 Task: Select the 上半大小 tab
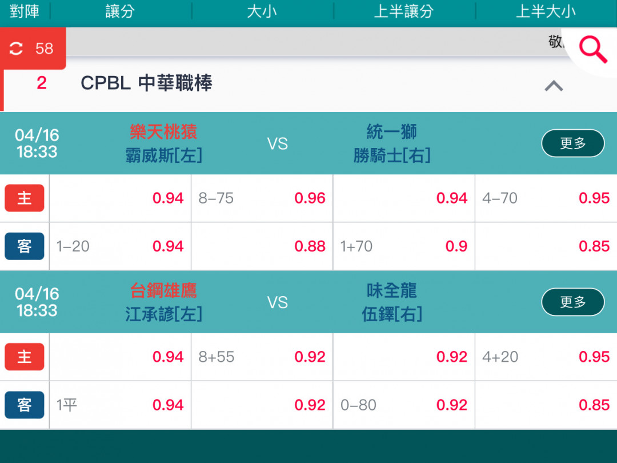546,11
